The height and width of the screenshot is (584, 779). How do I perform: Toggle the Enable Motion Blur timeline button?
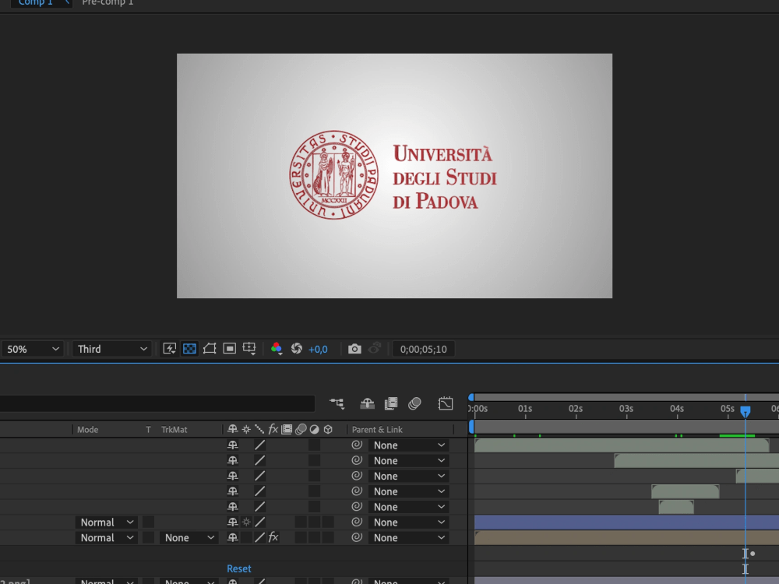coord(415,403)
